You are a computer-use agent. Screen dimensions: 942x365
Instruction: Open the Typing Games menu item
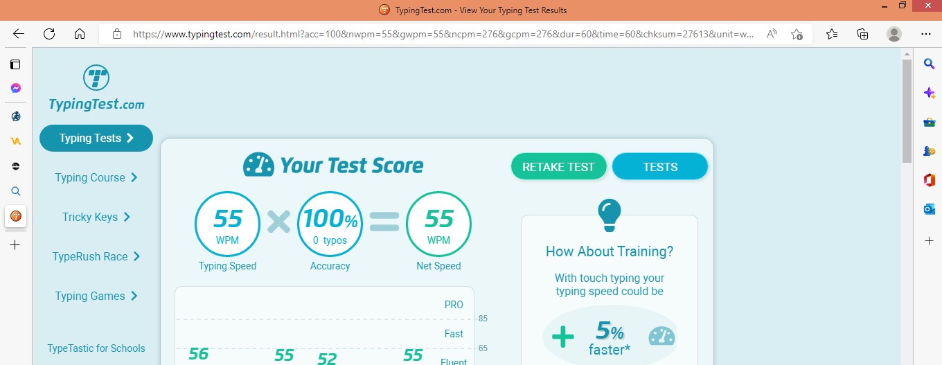pos(96,296)
